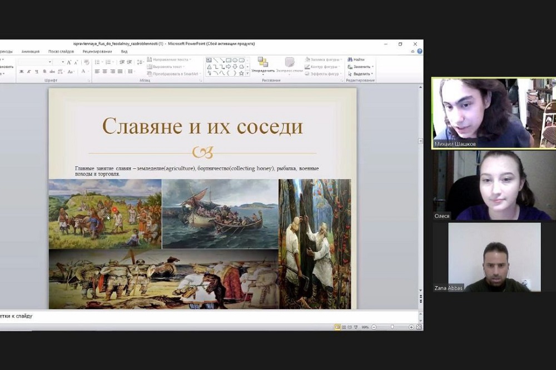
Task: Click the zoom slider handle
Action: [x=392, y=327]
